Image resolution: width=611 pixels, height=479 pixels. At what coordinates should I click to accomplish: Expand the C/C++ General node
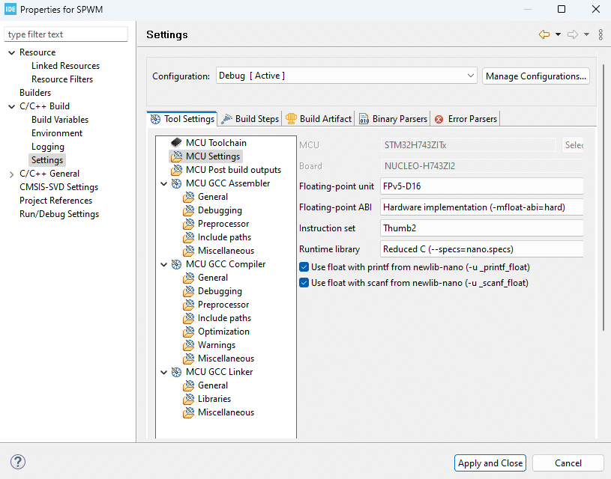(12, 174)
